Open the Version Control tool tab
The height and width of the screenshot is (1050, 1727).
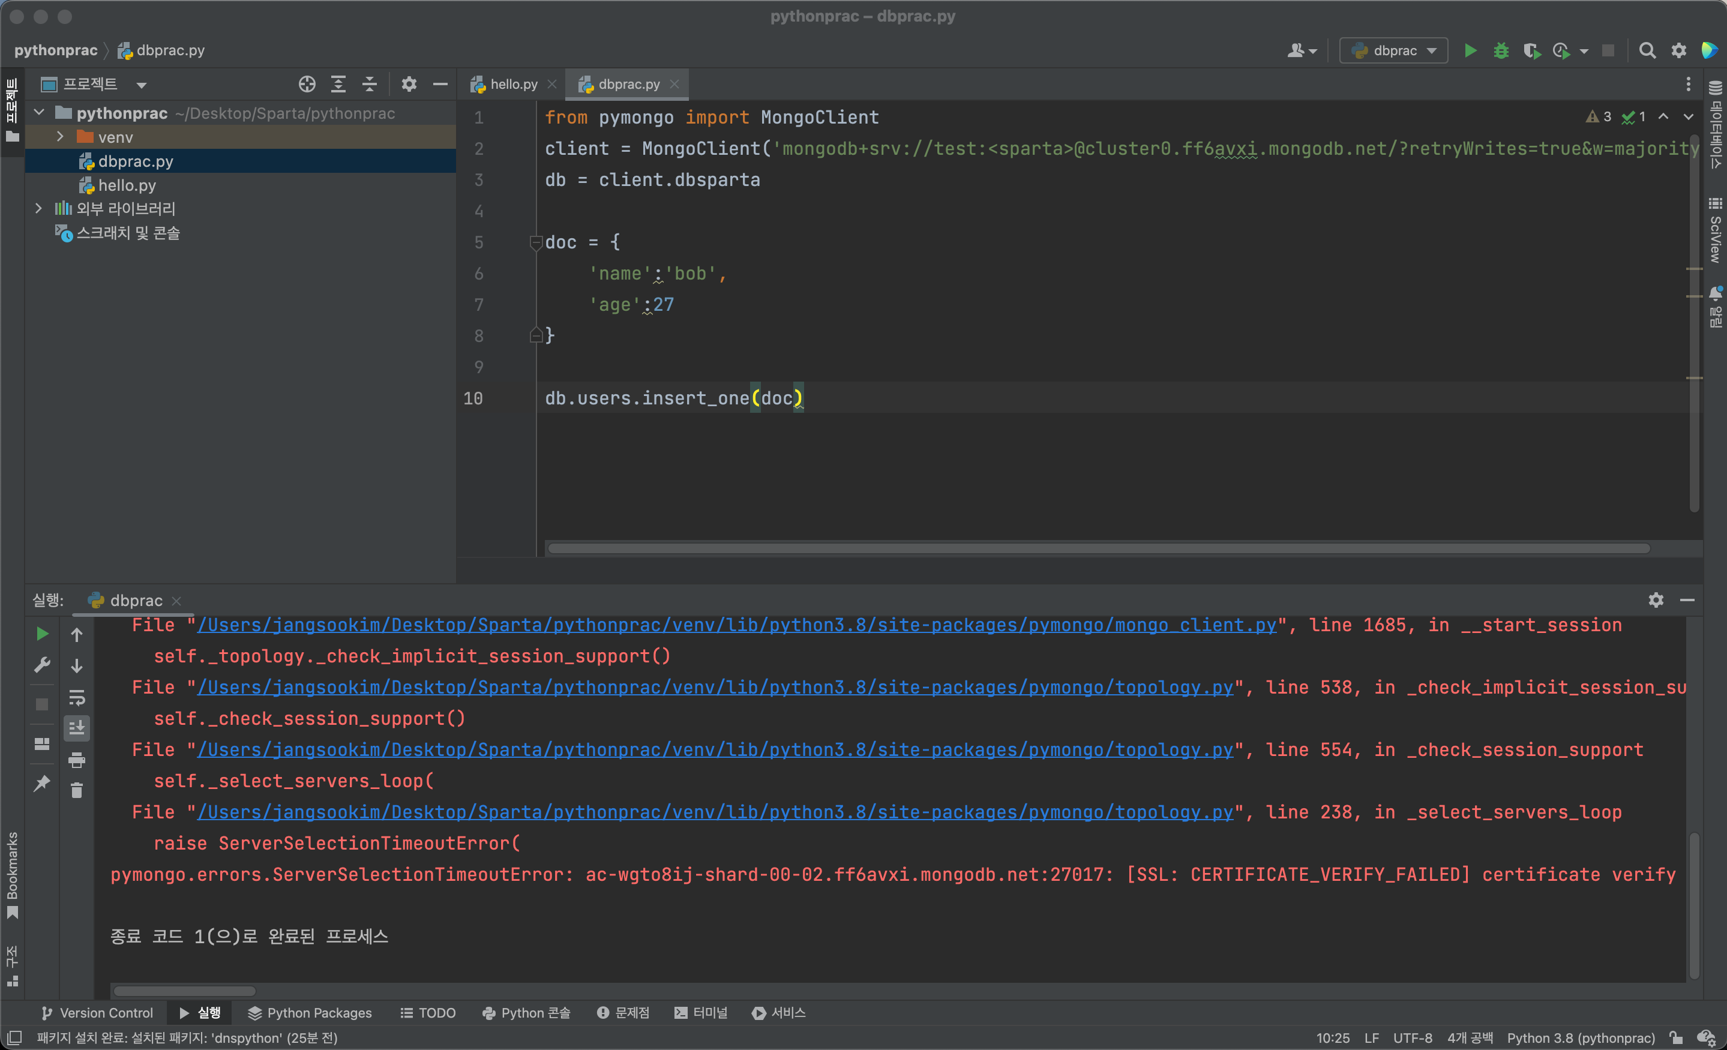pos(97,1013)
